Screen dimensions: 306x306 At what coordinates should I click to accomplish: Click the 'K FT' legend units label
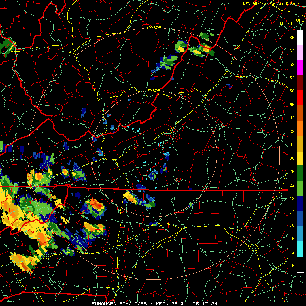288,24
